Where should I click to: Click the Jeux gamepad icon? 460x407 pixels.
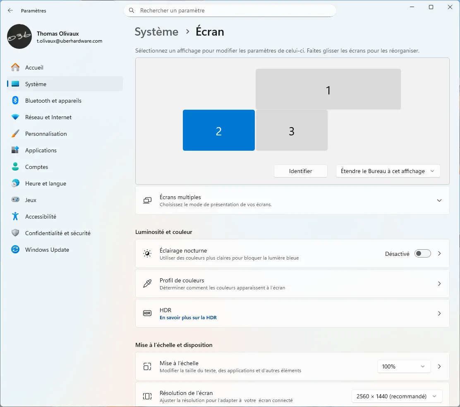point(15,200)
